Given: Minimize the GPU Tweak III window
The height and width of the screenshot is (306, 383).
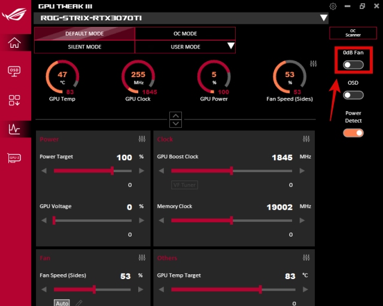Looking at the screenshot, I should 348,6.
